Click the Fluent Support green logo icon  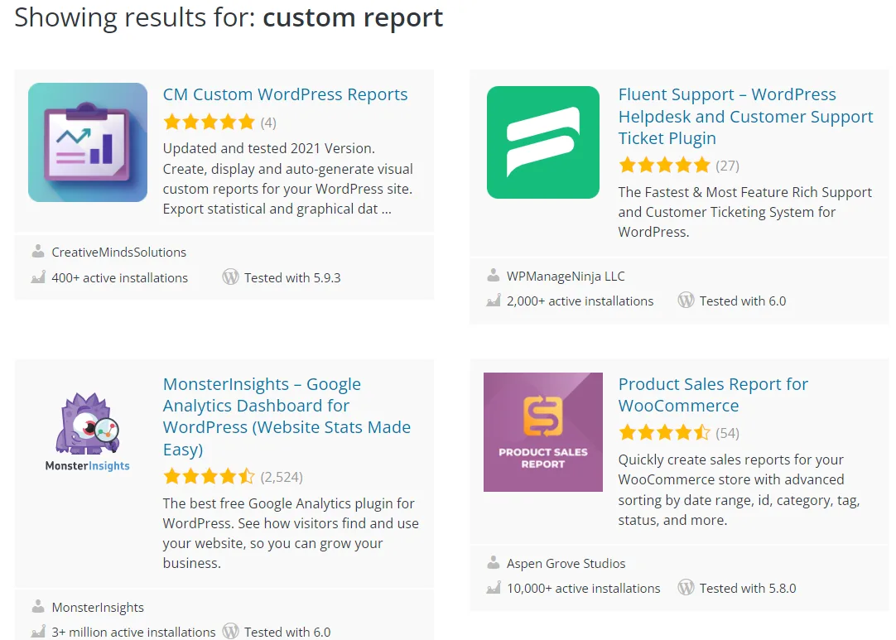click(x=543, y=142)
